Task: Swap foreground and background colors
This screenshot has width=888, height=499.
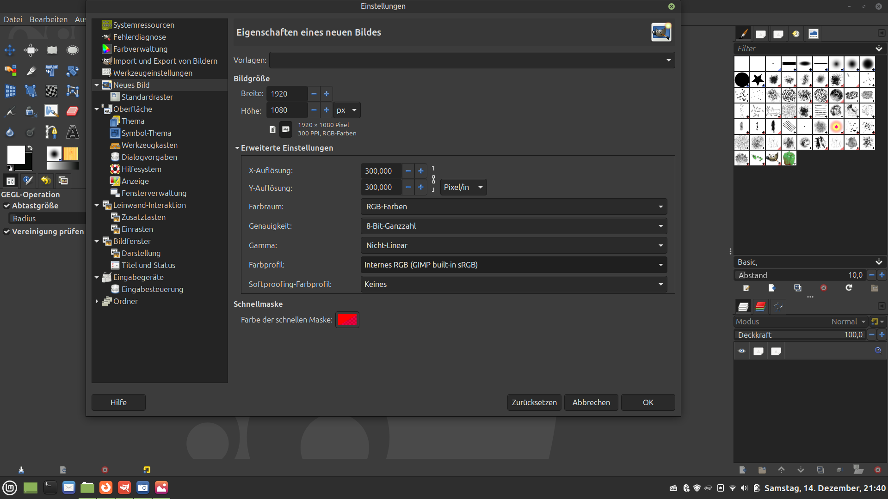Action: (30, 148)
